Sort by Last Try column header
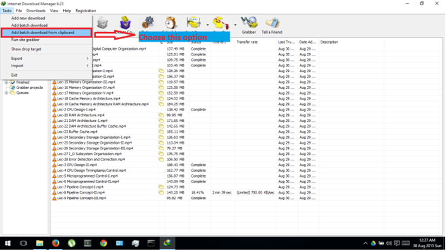Image resolution: width=447 pixels, height=251 pixels. click(x=287, y=42)
